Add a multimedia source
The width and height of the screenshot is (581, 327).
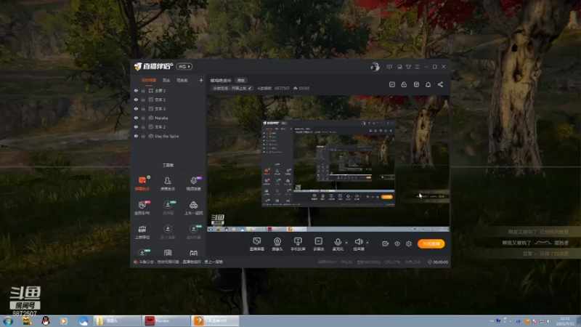click(x=319, y=244)
